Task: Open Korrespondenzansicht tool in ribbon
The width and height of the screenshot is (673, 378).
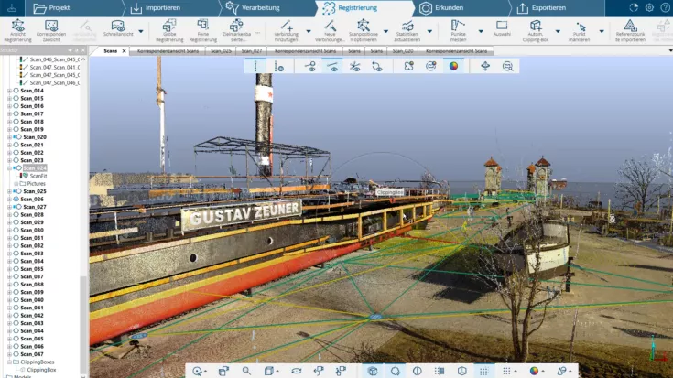Action: [x=51, y=31]
